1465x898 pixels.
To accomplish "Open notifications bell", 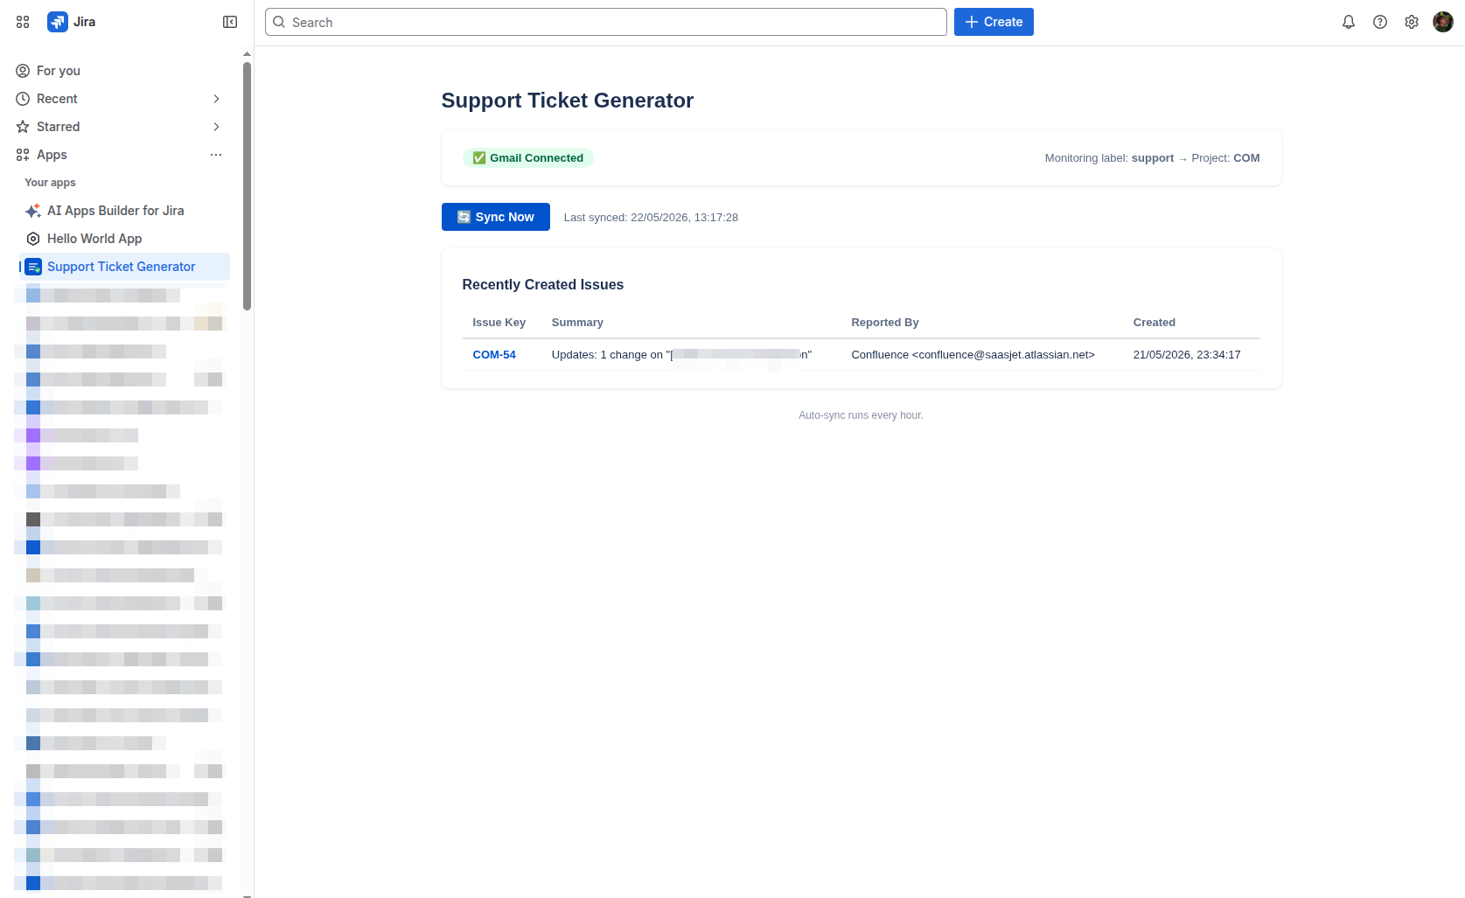I will (x=1349, y=22).
